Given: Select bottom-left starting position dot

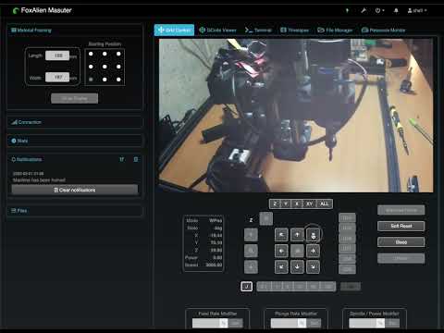Looking at the screenshot, I should (x=91, y=80).
